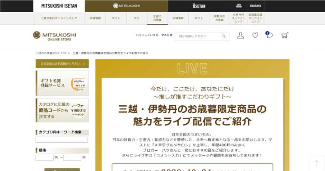Viewport: 325px width, 171px height.
Task: Click the scroll-to-top arrow
Action: pyautogui.click(x=317, y=164)
